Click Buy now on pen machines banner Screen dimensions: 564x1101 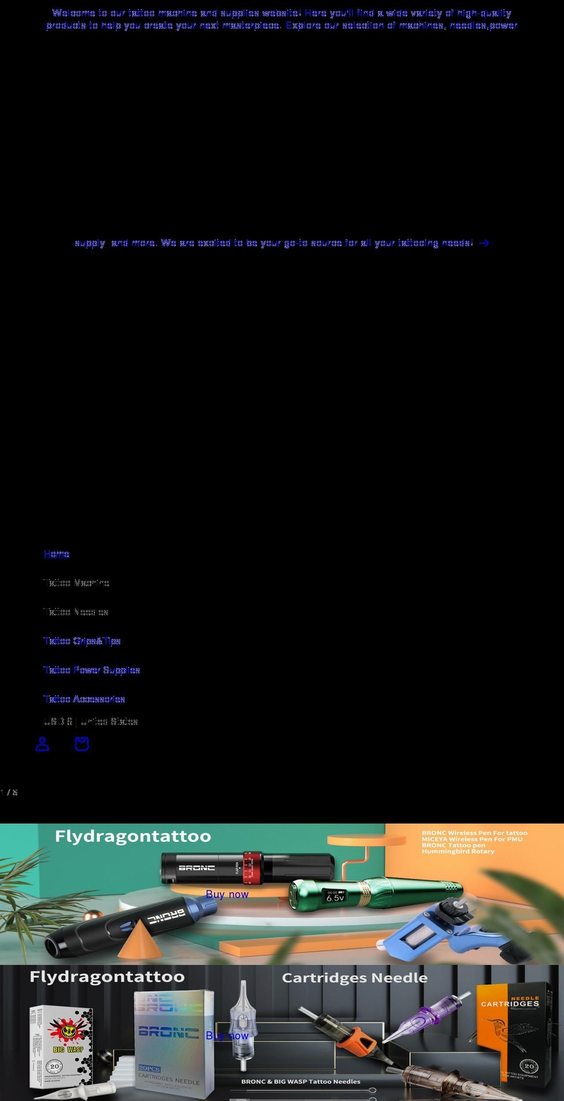click(x=227, y=894)
